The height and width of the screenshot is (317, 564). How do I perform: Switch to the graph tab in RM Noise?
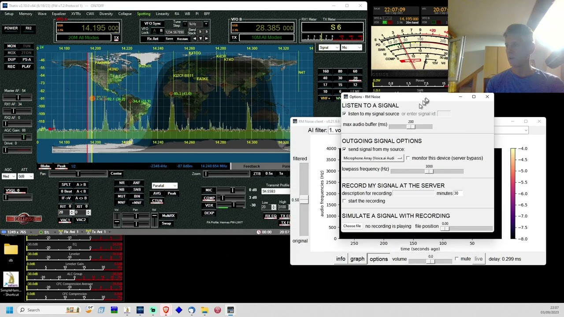click(x=357, y=259)
